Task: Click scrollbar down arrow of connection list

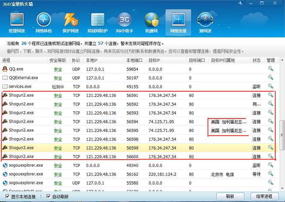Action: 282,189
